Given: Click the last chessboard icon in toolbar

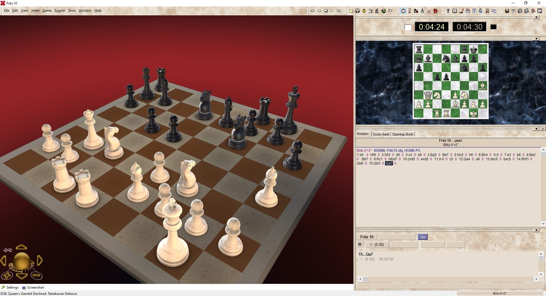Looking at the screenshot, I should [540, 11].
